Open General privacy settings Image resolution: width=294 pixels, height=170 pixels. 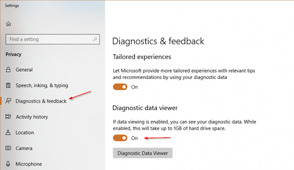point(24,69)
